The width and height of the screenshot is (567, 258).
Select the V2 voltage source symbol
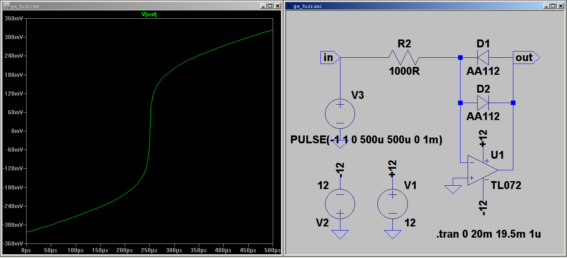[x=340, y=204]
